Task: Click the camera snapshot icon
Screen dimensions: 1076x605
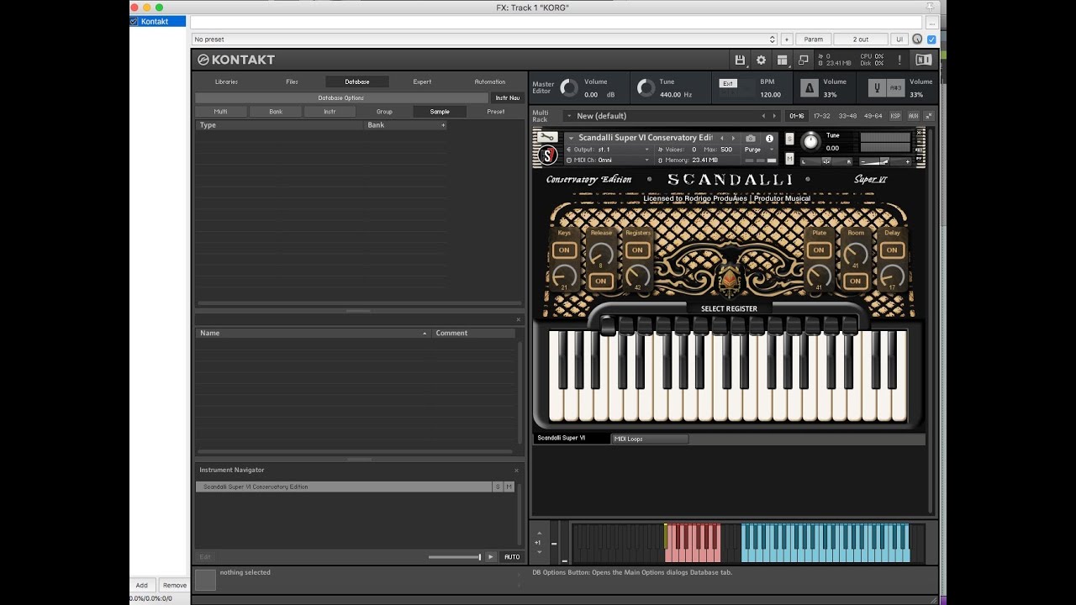Action: (x=751, y=138)
